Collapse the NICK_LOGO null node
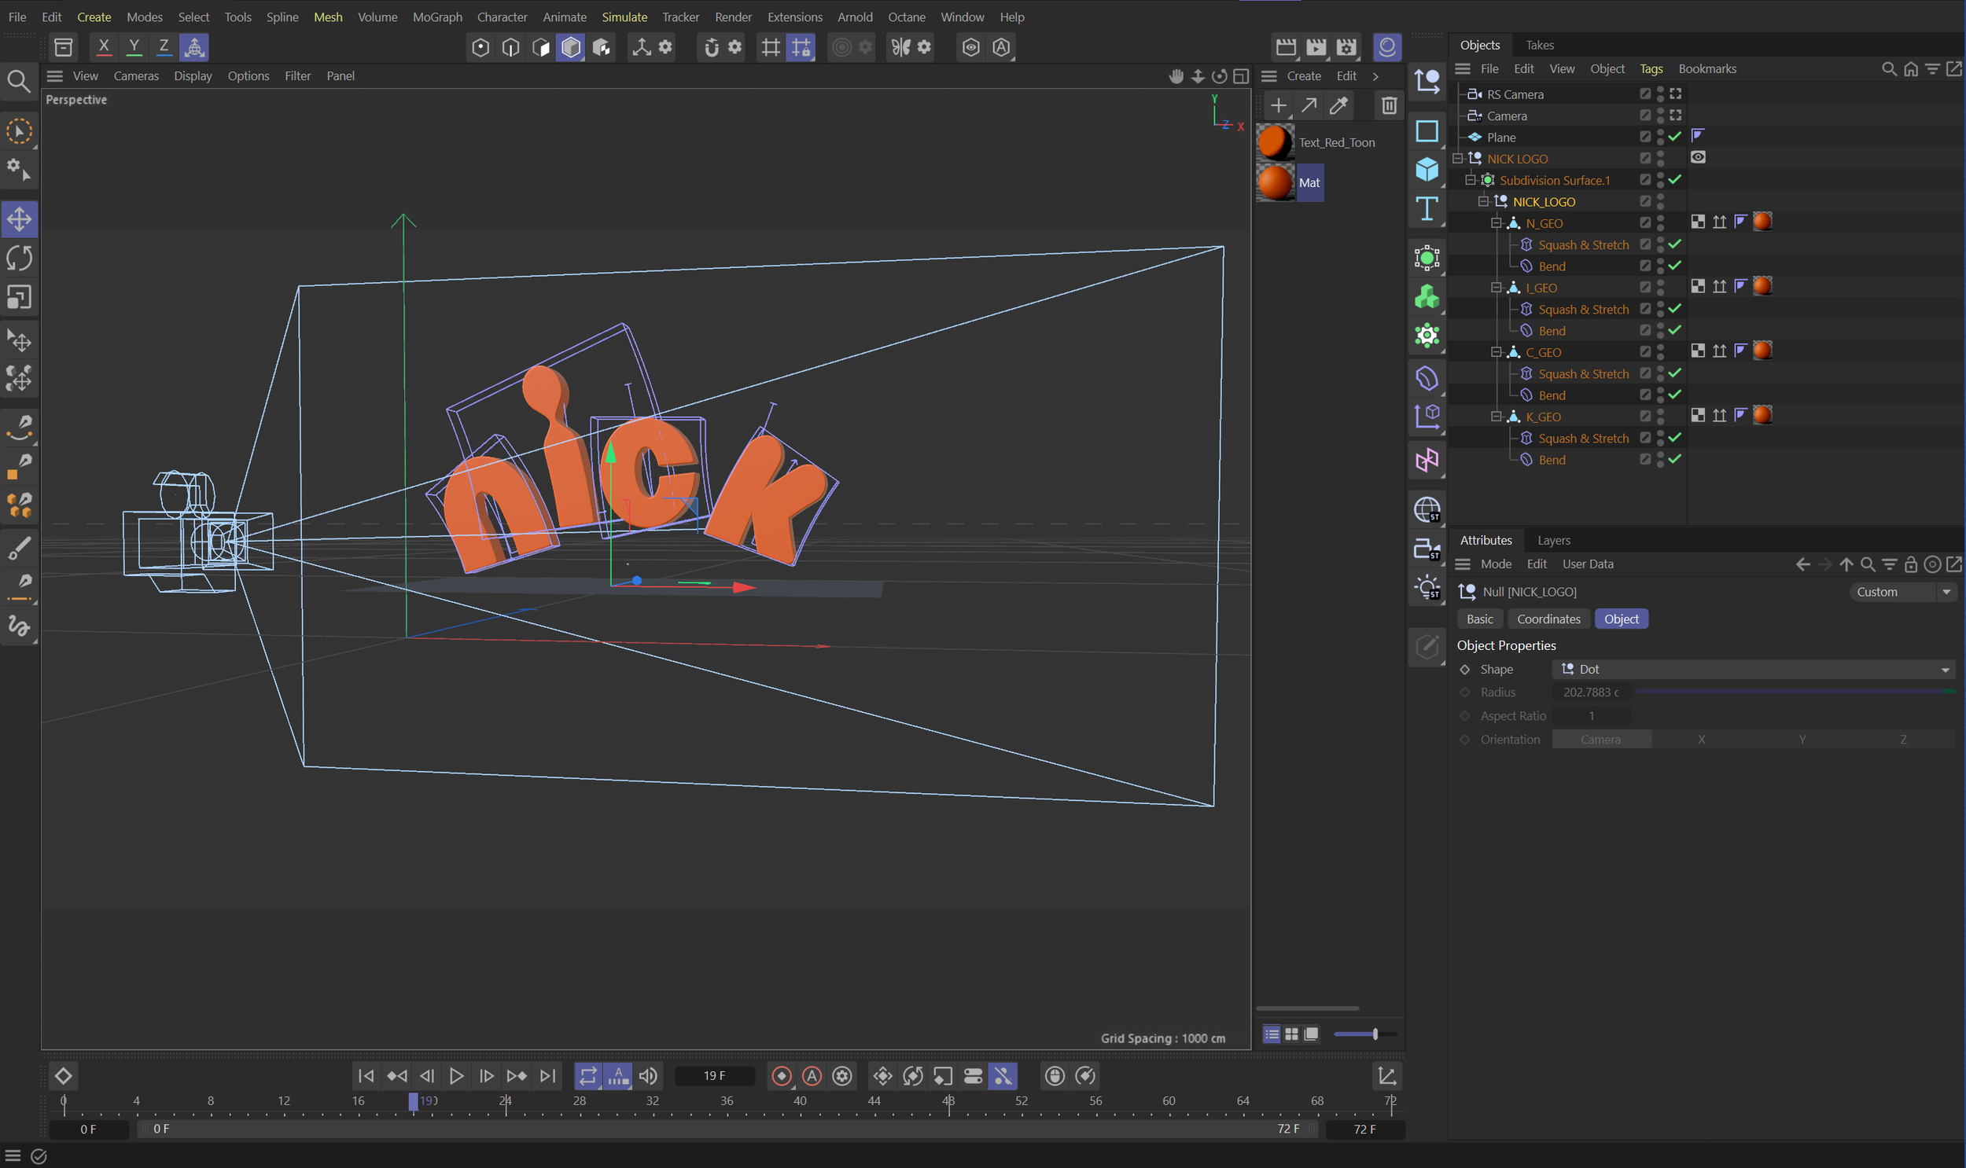This screenshot has width=1966, height=1168. (1483, 201)
